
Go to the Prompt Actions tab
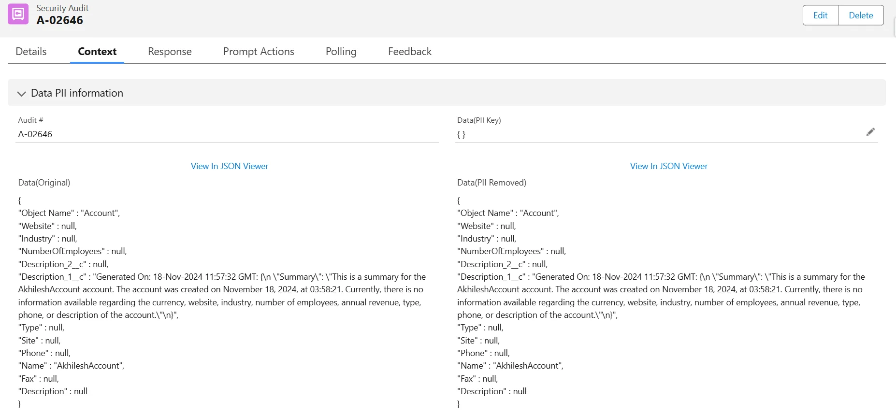(258, 52)
